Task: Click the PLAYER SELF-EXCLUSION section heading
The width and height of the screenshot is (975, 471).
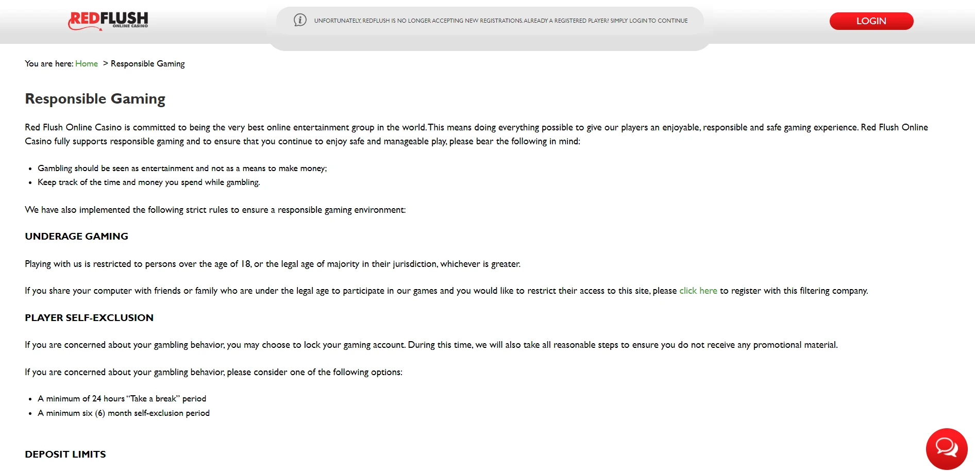Action: pos(89,318)
